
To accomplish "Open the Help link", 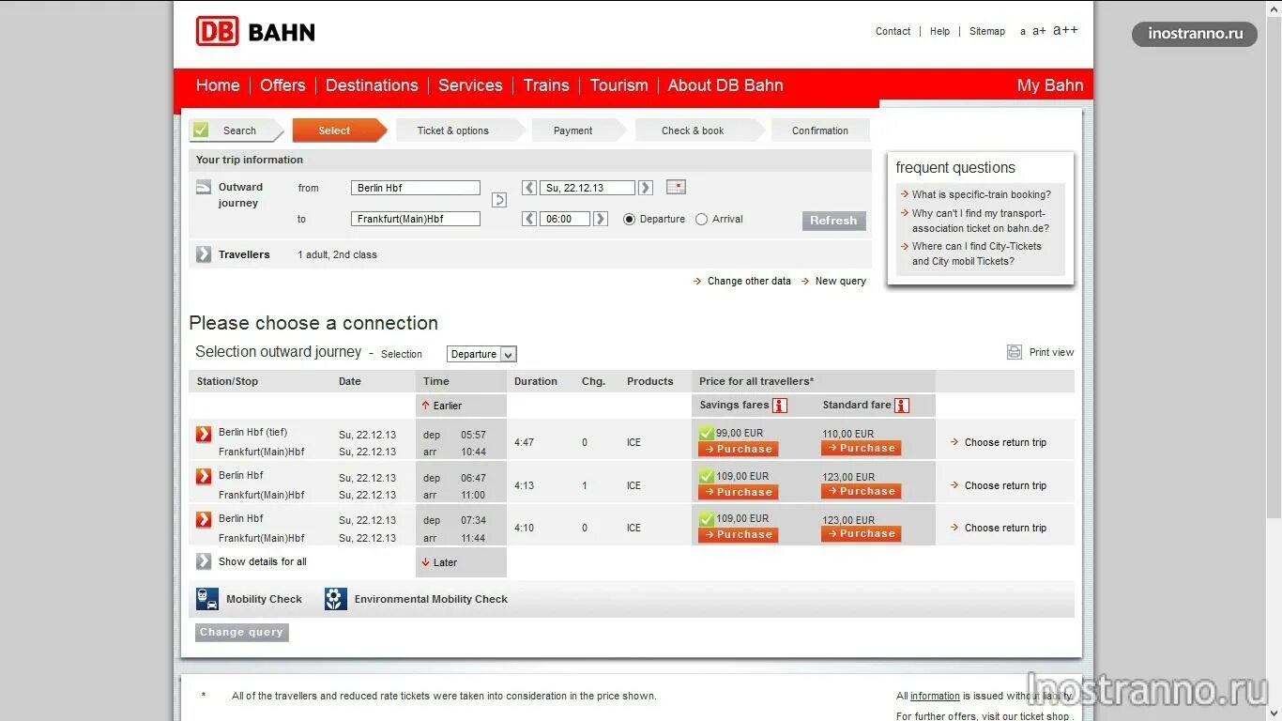I will (939, 31).
